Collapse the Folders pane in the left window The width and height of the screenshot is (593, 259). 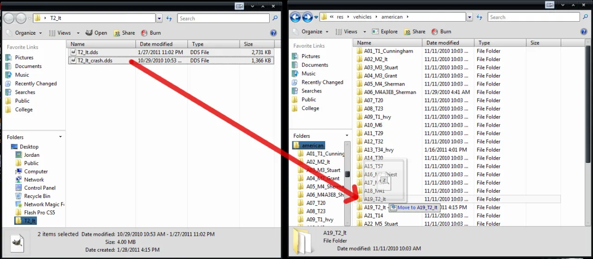click(x=60, y=137)
